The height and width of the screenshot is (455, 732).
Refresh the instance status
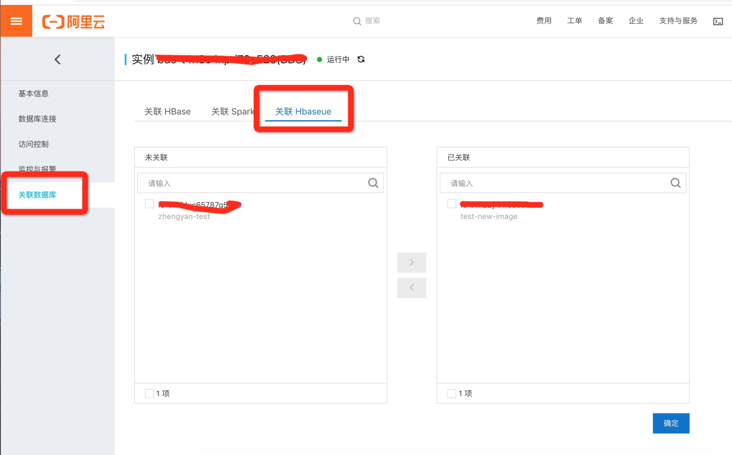(x=361, y=59)
